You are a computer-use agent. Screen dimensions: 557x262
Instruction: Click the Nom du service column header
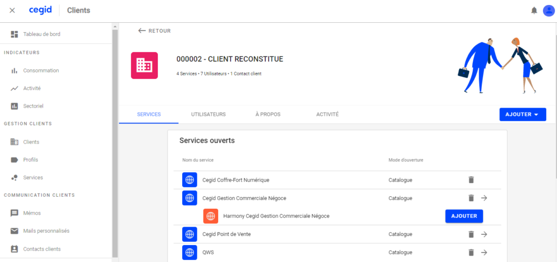point(198,160)
